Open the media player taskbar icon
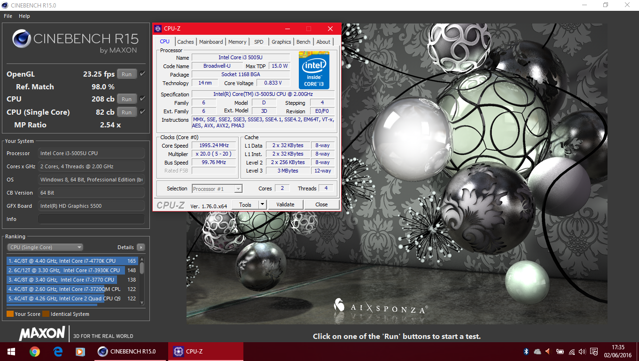 point(80,351)
